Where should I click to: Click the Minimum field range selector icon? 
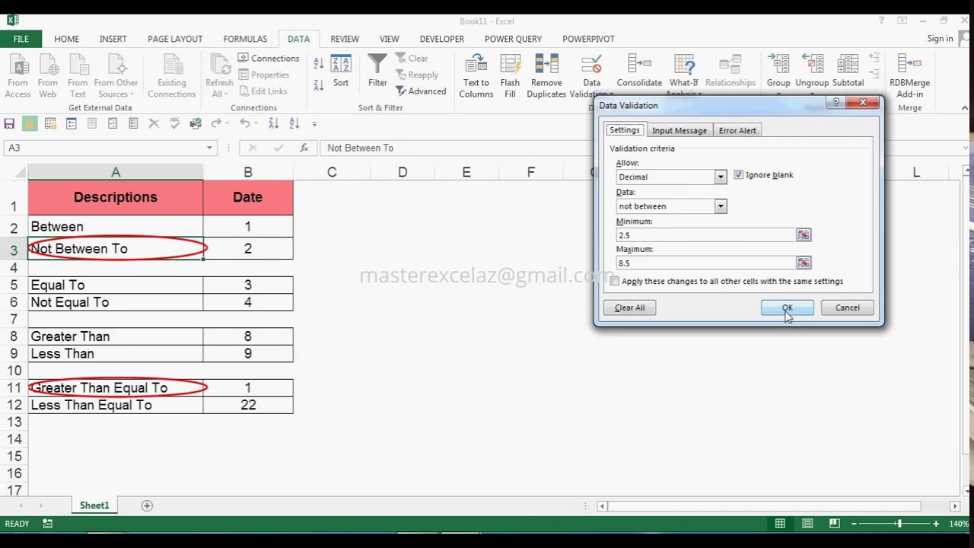click(x=804, y=235)
